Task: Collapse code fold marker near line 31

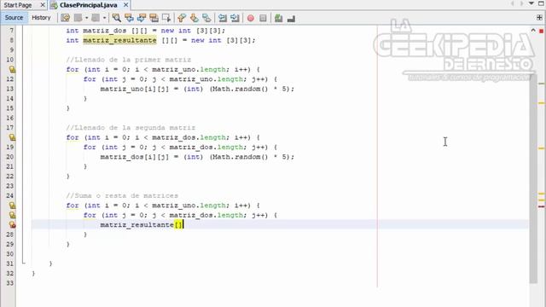Action: (x=24, y=263)
